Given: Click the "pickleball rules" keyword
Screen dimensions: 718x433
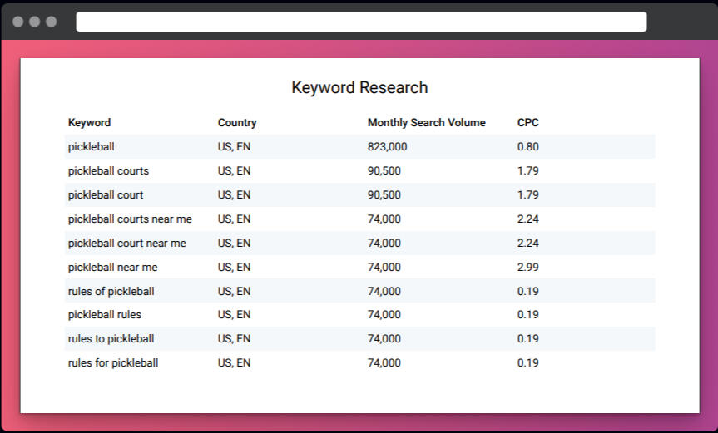Looking at the screenshot, I should coord(105,315).
